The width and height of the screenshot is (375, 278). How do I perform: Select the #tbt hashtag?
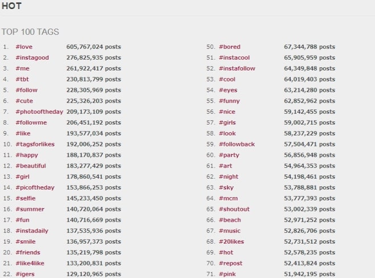pos(22,79)
